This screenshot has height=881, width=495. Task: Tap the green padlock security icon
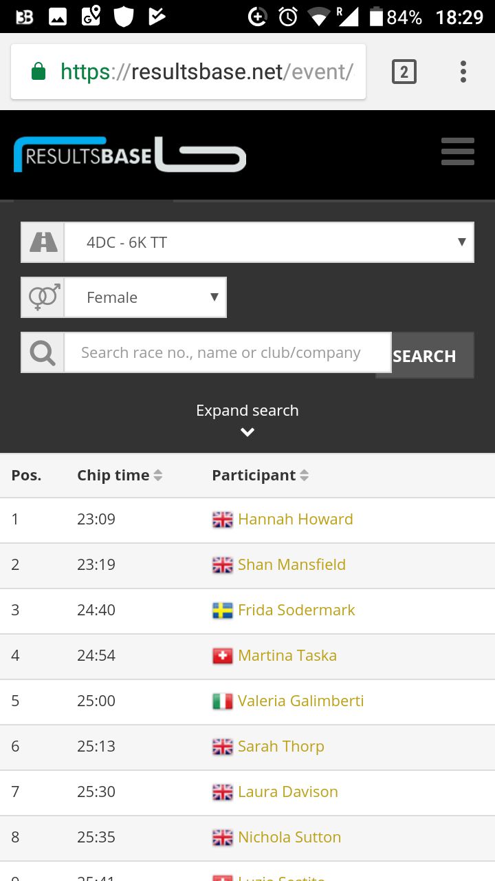[38, 71]
